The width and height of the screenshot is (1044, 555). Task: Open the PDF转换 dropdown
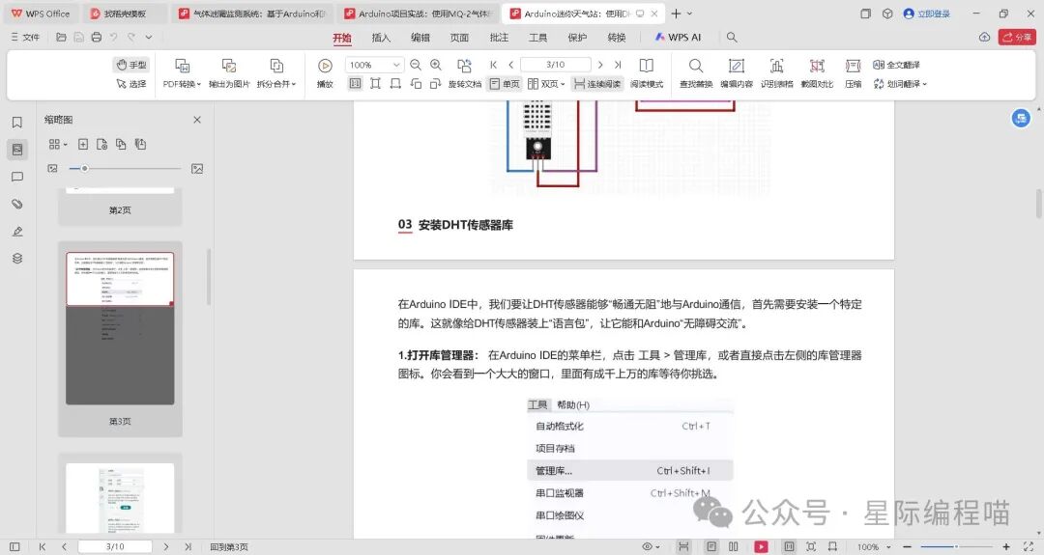point(182,73)
